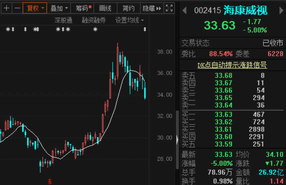
Task: Open the 复权 dropdown
Action: tap(35, 8)
